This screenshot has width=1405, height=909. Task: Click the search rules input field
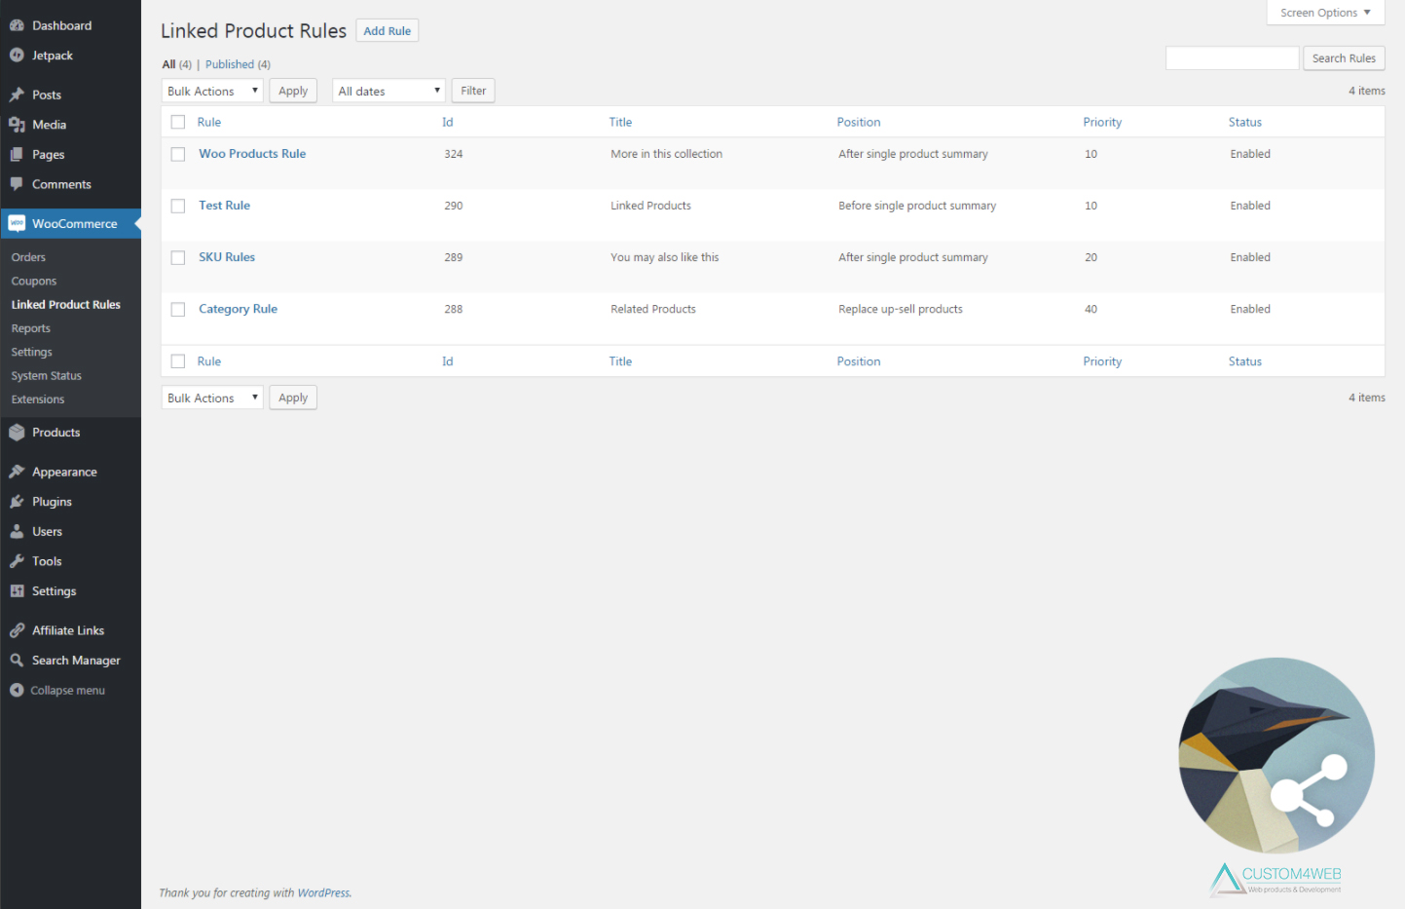click(1232, 58)
